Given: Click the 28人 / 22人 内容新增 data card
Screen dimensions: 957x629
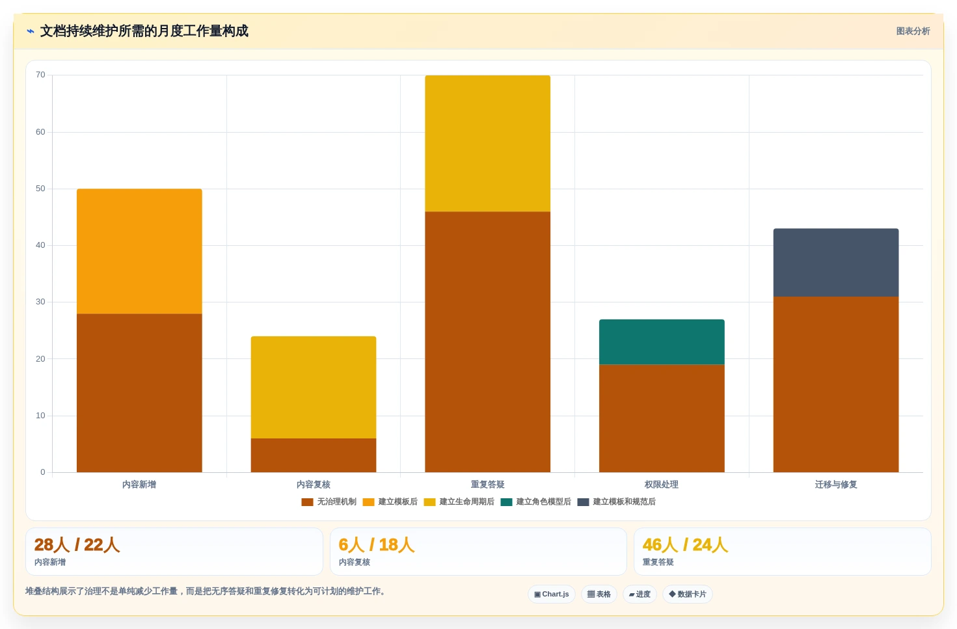Looking at the screenshot, I should 174,552.
